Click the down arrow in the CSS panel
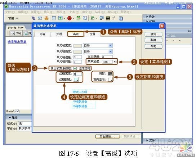The width and height of the screenshot is (196, 158). (180, 41)
